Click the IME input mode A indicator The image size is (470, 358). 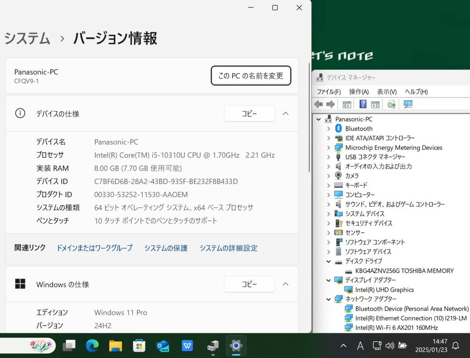pos(360,345)
